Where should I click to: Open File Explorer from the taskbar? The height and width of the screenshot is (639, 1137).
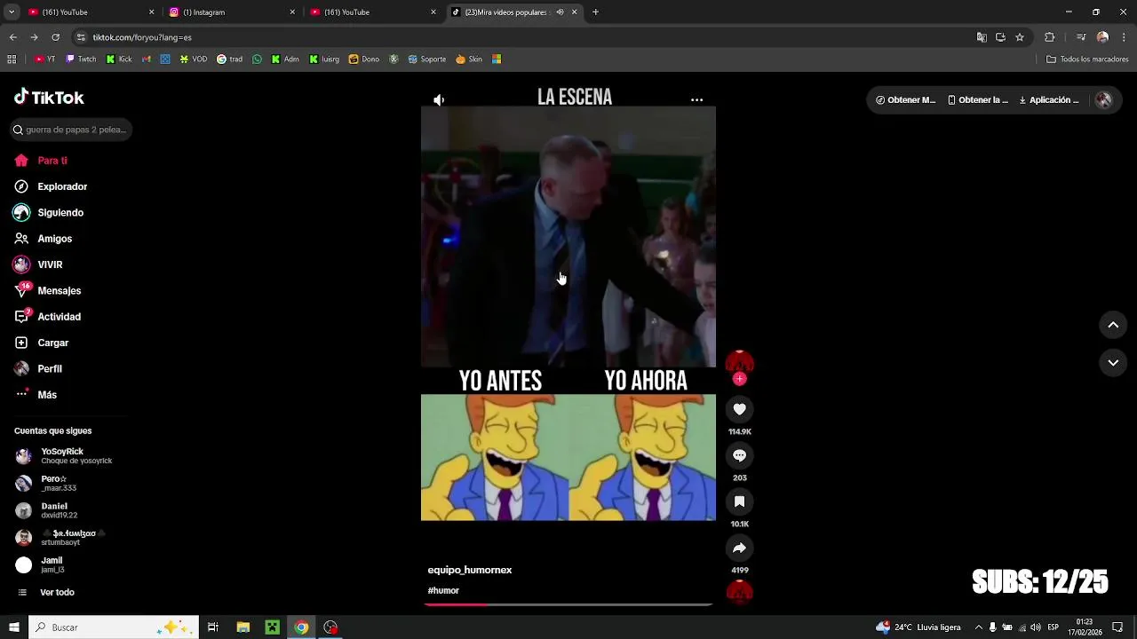coord(243,627)
